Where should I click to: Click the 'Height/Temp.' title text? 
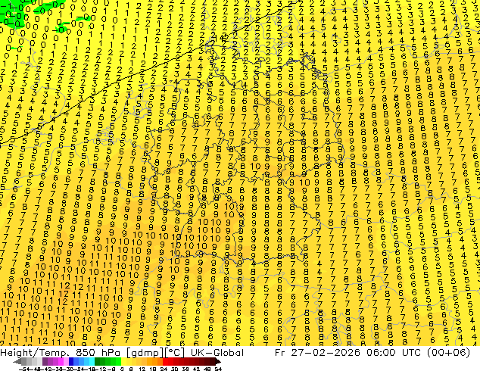(33, 353)
